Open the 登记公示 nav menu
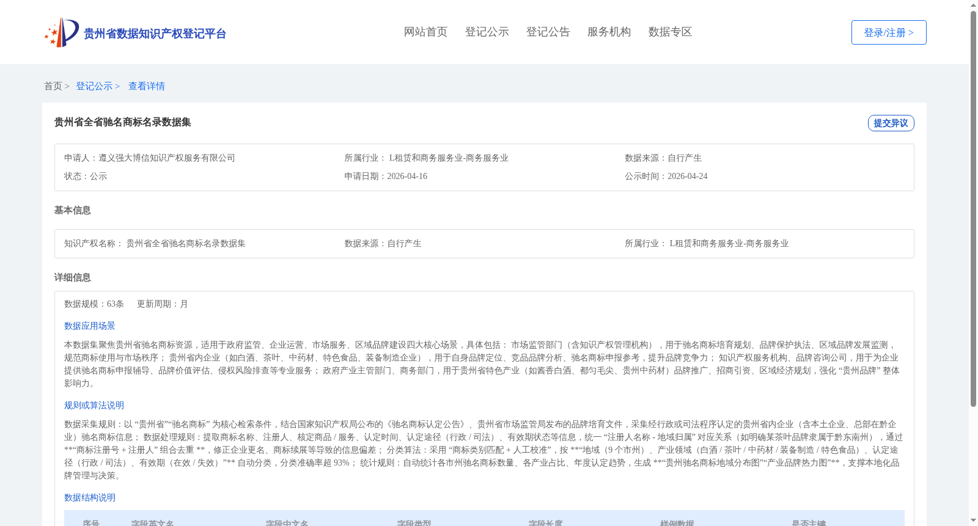 487,32
